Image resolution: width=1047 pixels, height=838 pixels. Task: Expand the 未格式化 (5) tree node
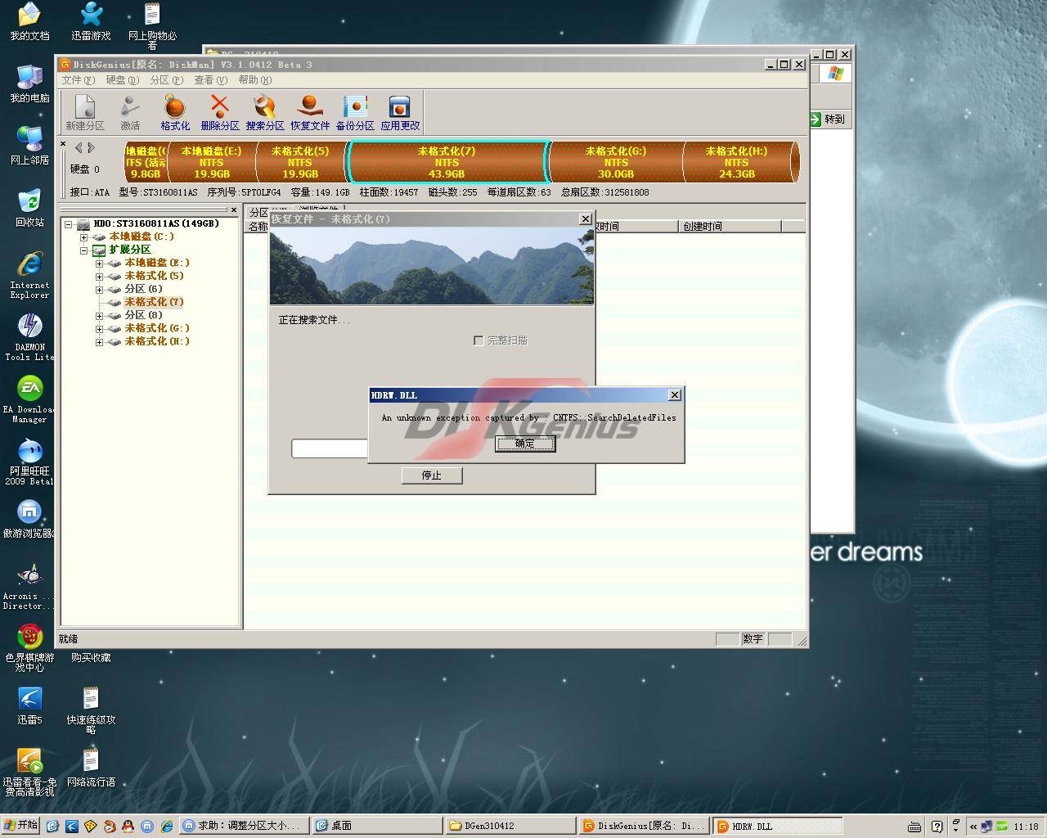[x=99, y=276]
